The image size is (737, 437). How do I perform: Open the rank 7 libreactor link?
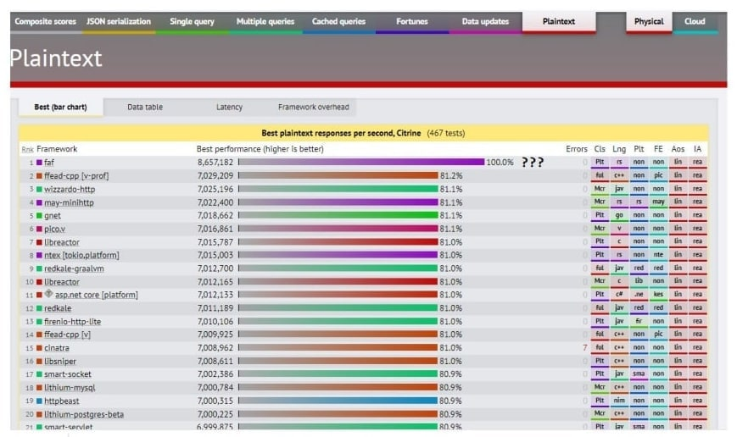point(62,242)
